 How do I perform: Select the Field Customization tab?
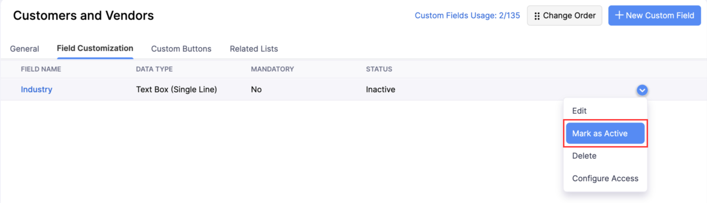point(95,48)
